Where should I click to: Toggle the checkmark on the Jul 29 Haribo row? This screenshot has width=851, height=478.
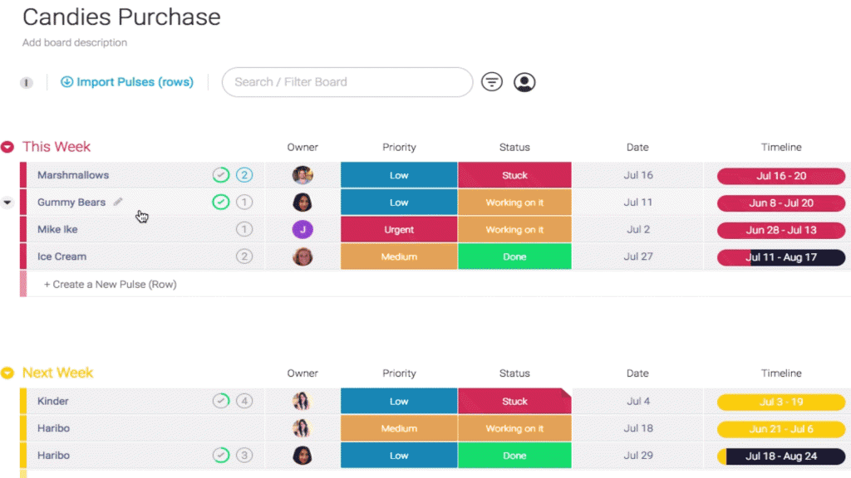click(x=220, y=456)
